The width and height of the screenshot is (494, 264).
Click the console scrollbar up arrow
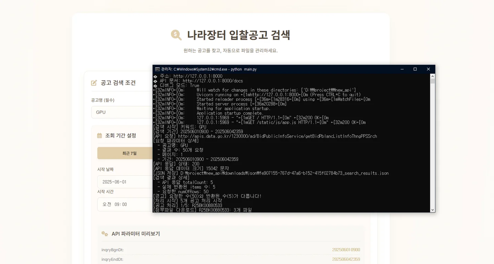pos(433,76)
